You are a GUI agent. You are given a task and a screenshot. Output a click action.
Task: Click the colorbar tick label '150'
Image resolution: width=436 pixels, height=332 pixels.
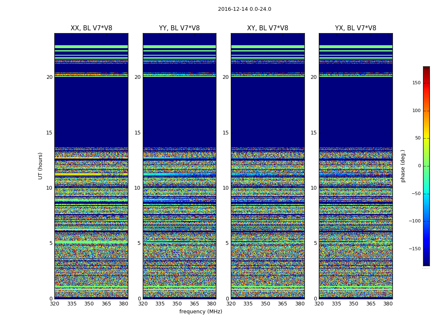tap(416, 83)
